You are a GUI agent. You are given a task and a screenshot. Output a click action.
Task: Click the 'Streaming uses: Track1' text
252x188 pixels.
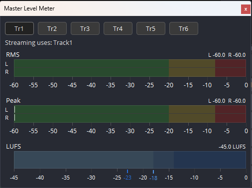(39, 43)
